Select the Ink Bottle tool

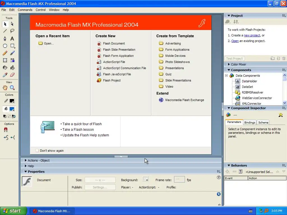[5, 68]
